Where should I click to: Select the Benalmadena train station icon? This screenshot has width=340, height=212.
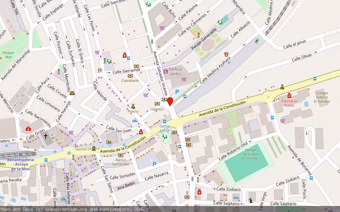21,154
